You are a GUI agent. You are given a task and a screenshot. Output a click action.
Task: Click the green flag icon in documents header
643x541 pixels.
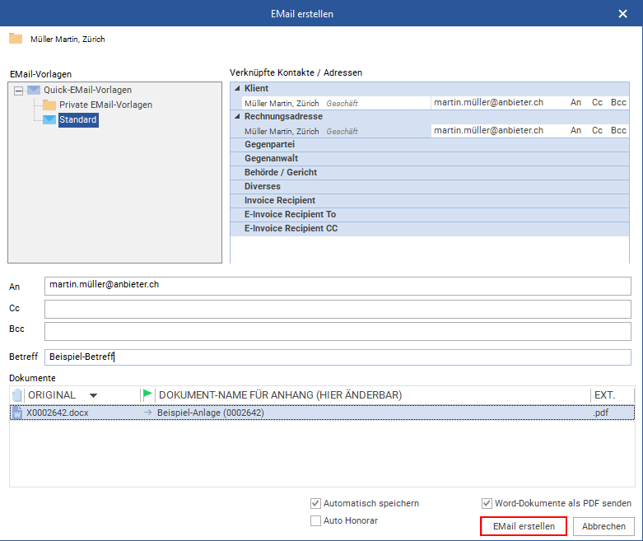147,394
